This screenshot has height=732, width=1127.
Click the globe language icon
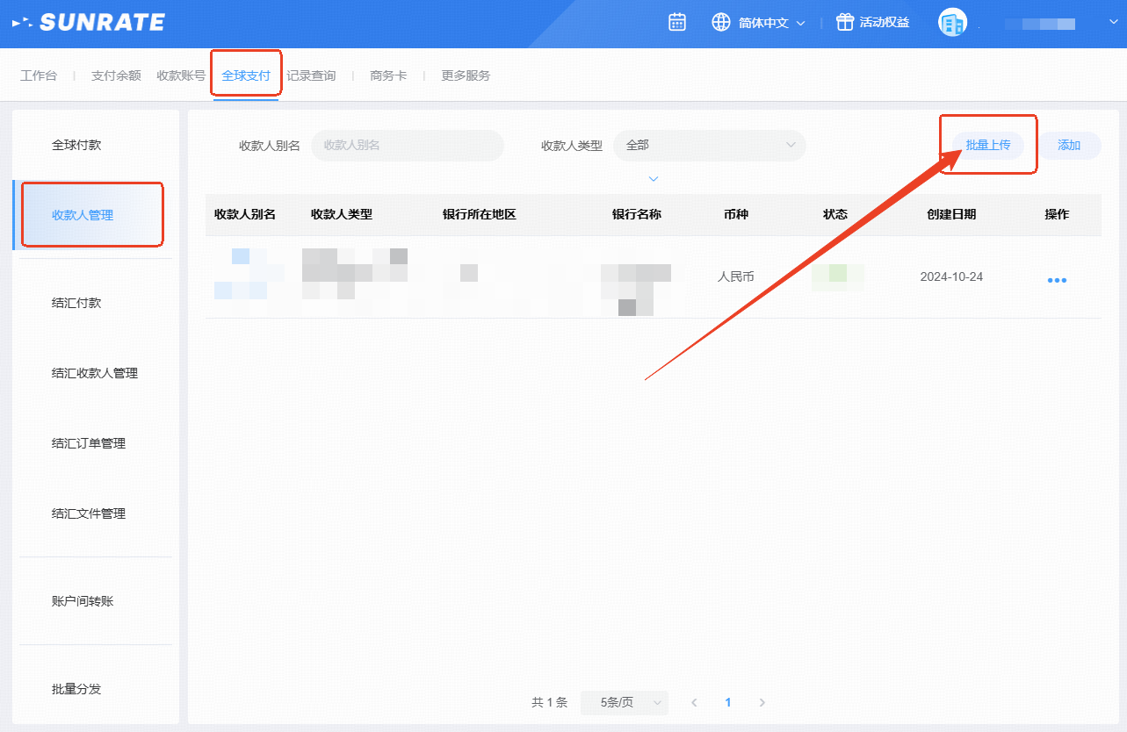(x=721, y=23)
